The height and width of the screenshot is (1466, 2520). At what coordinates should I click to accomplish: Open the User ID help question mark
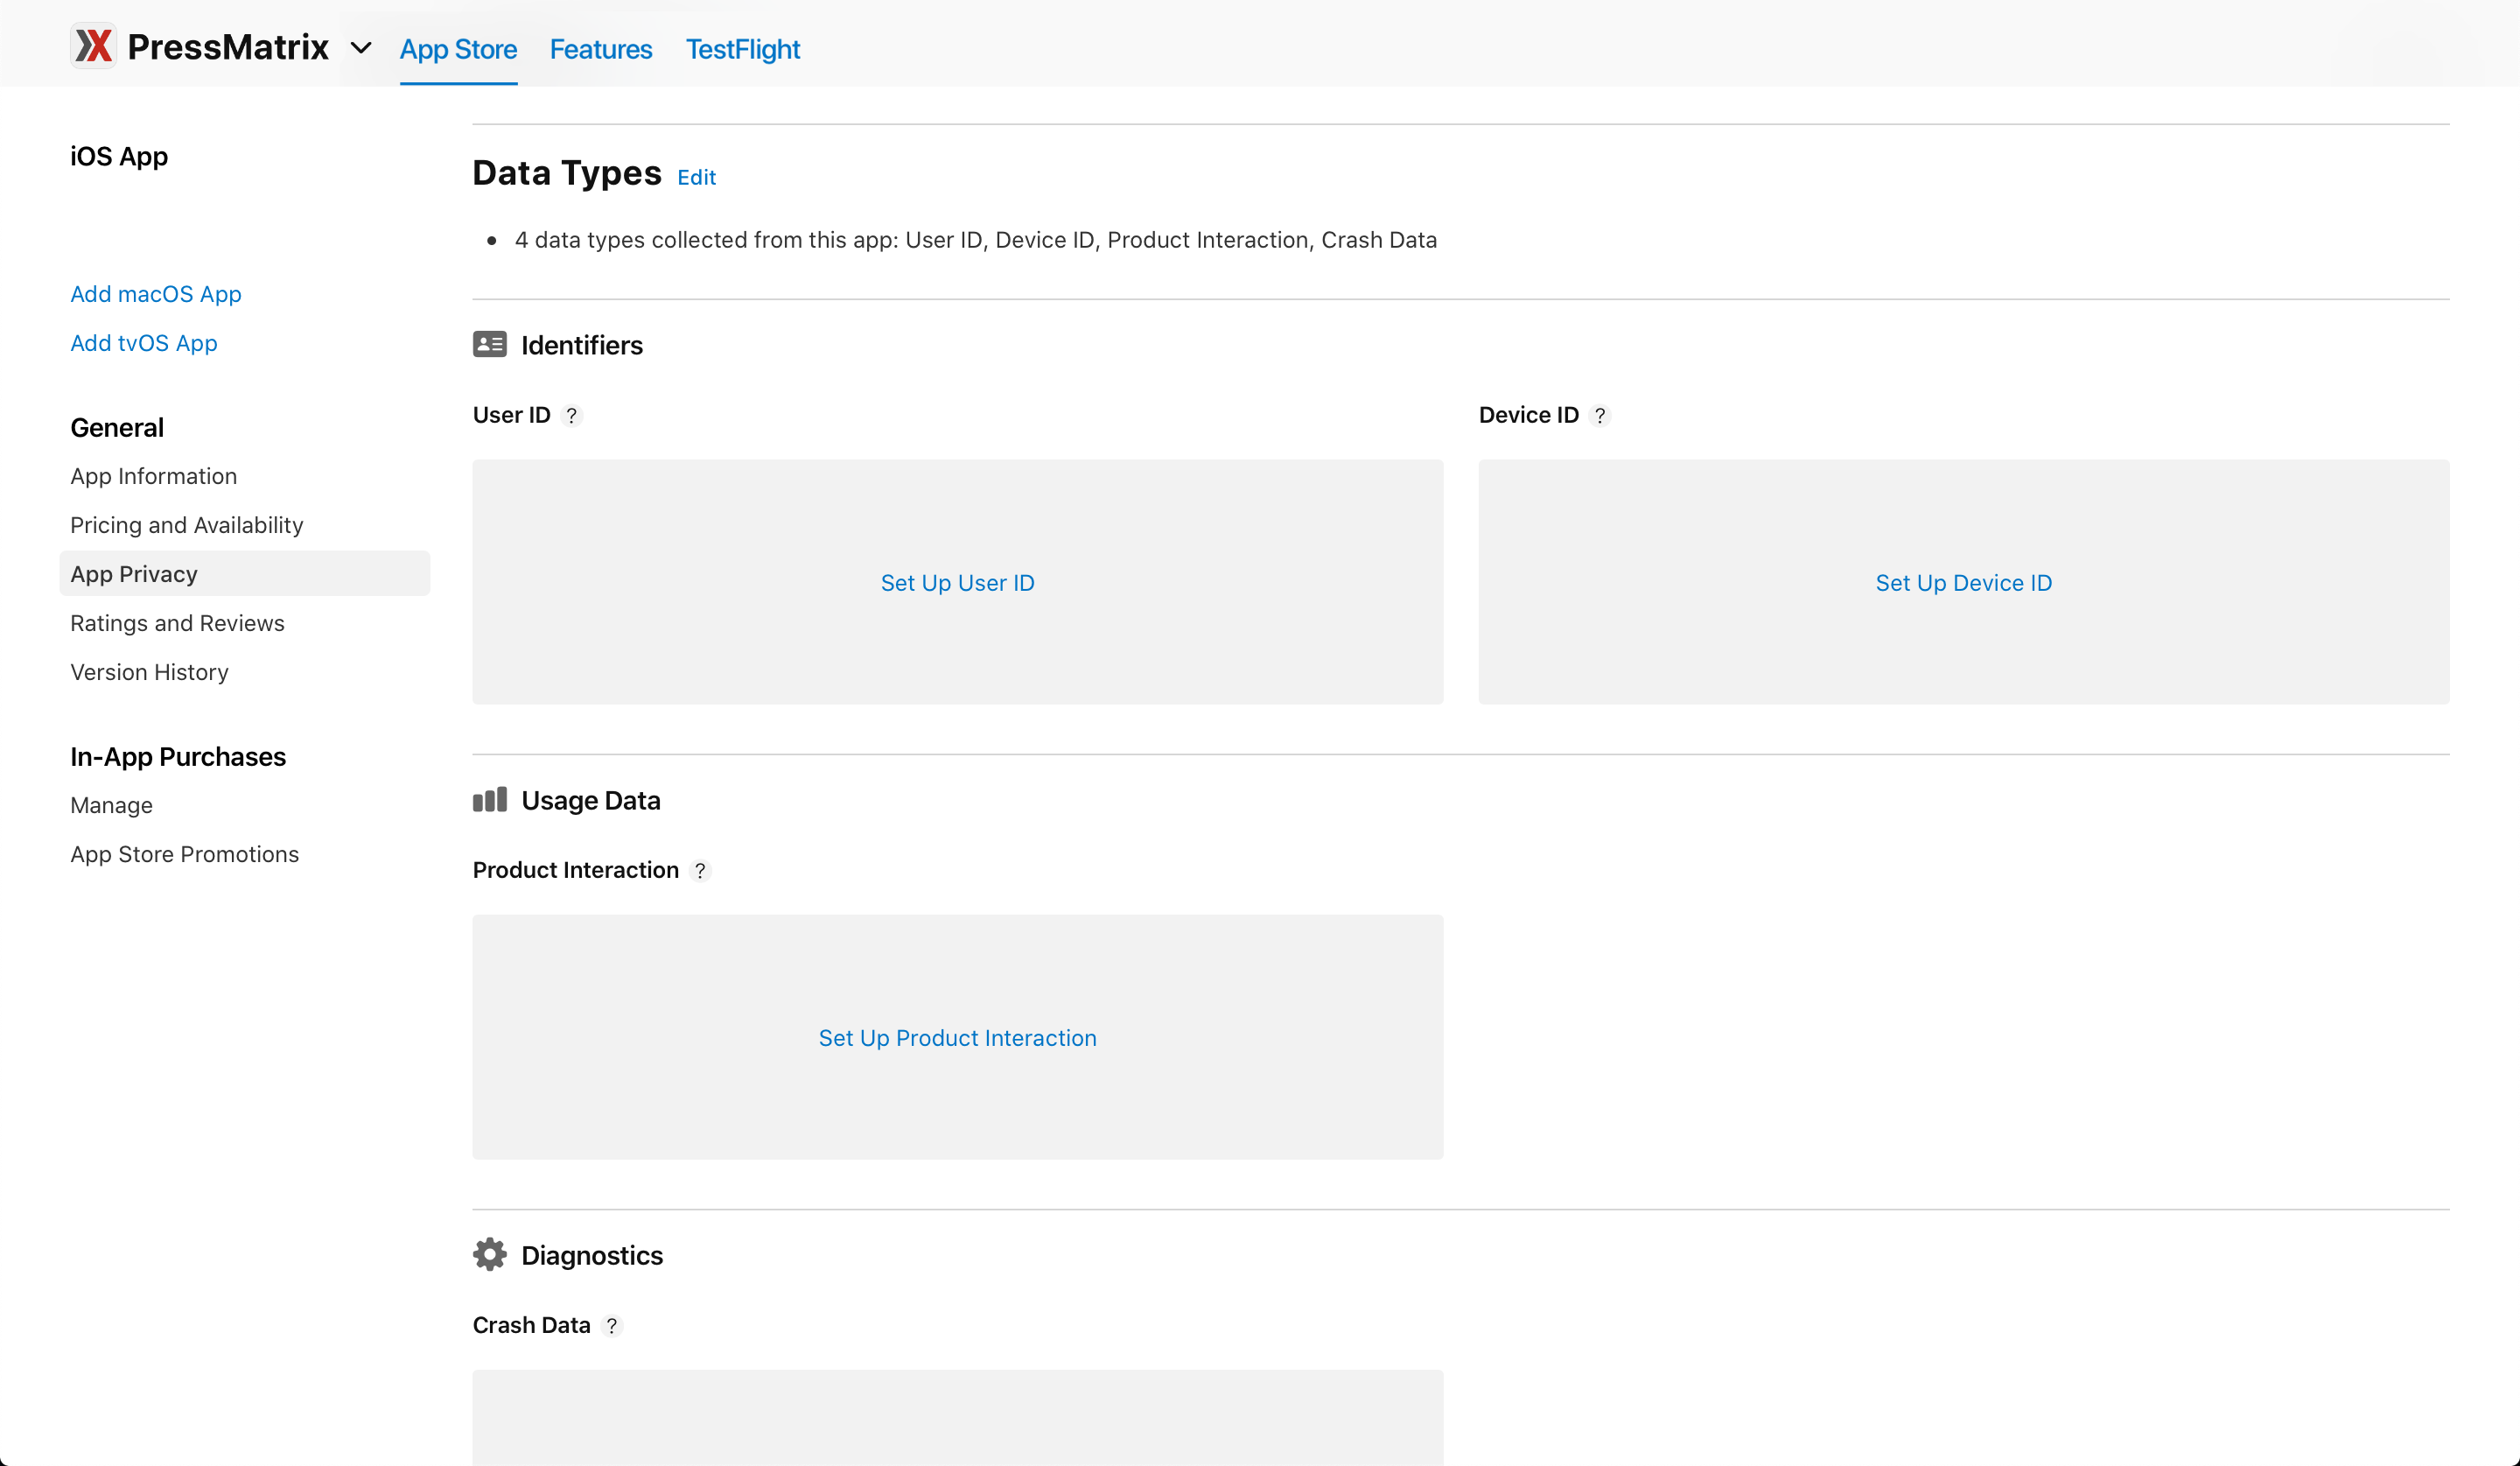572,416
